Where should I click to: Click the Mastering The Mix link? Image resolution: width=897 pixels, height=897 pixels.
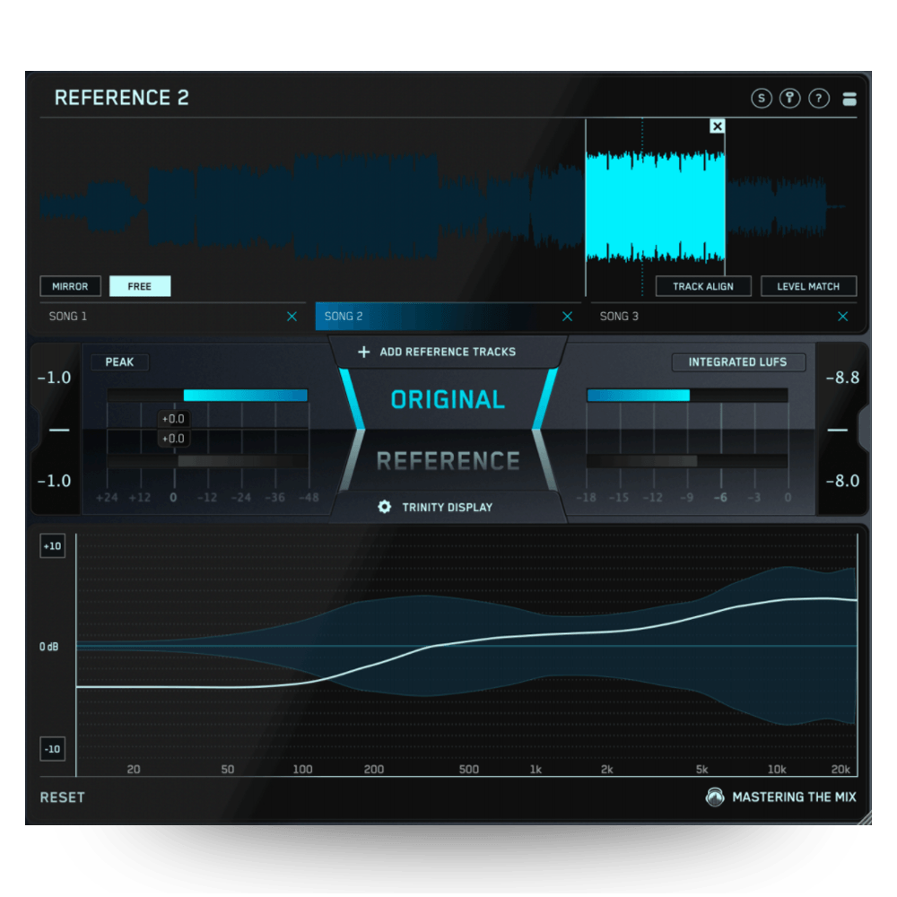(x=794, y=797)
